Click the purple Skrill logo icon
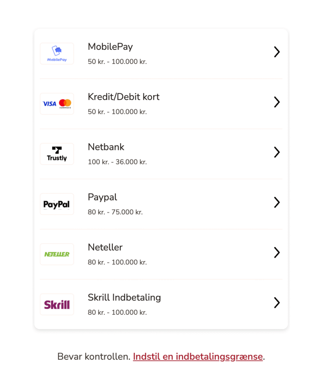The height and width of the screenshot is (381, 326). (57, 305)
